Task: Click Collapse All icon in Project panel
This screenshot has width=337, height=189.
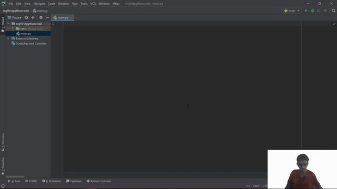Action: [x=33, y=17]
